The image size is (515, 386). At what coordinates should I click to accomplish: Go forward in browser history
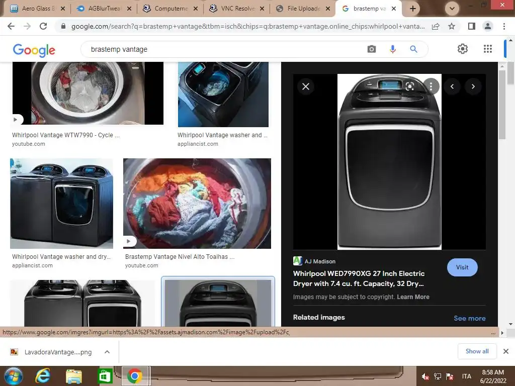coord(27,26)
